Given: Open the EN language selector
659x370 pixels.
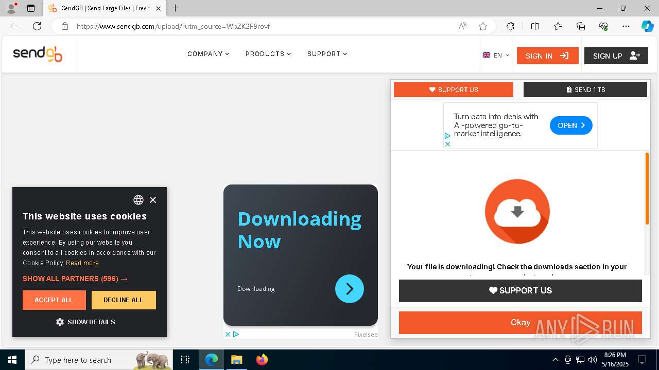Looking at the screenshot, I should click(496, 55).
